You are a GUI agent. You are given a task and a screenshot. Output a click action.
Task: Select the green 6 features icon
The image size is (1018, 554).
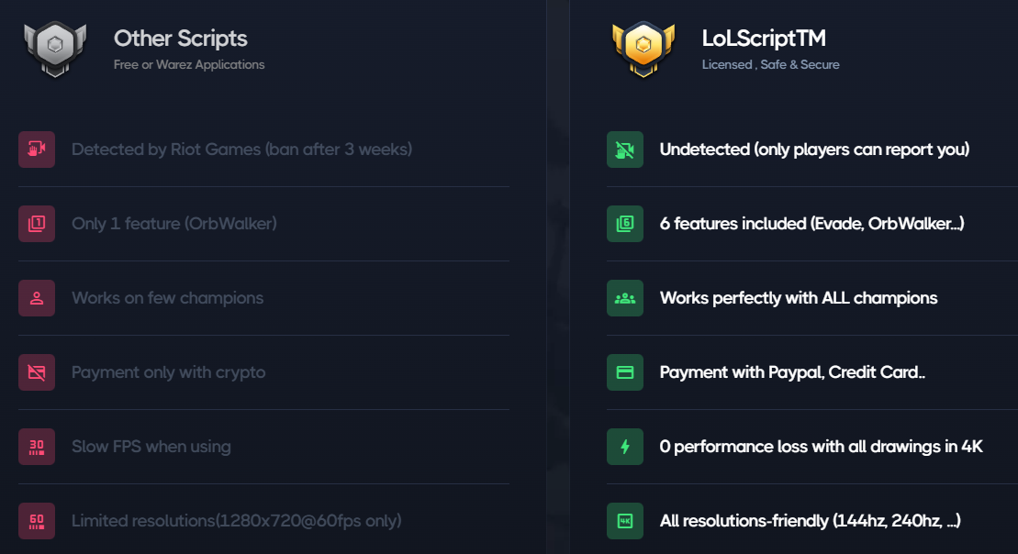(625, 224)
